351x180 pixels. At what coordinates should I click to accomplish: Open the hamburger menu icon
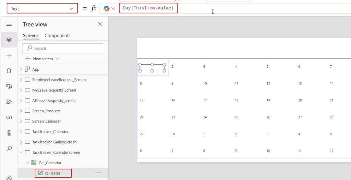click(x=9, y=24)
